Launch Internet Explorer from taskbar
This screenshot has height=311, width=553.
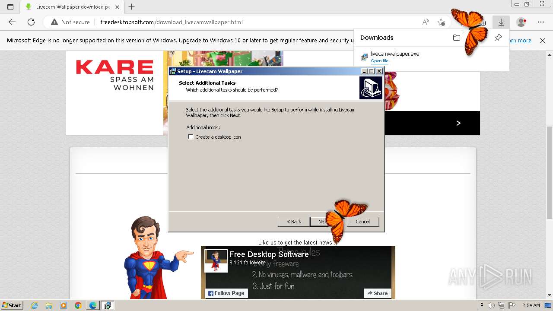pos(34,305)
